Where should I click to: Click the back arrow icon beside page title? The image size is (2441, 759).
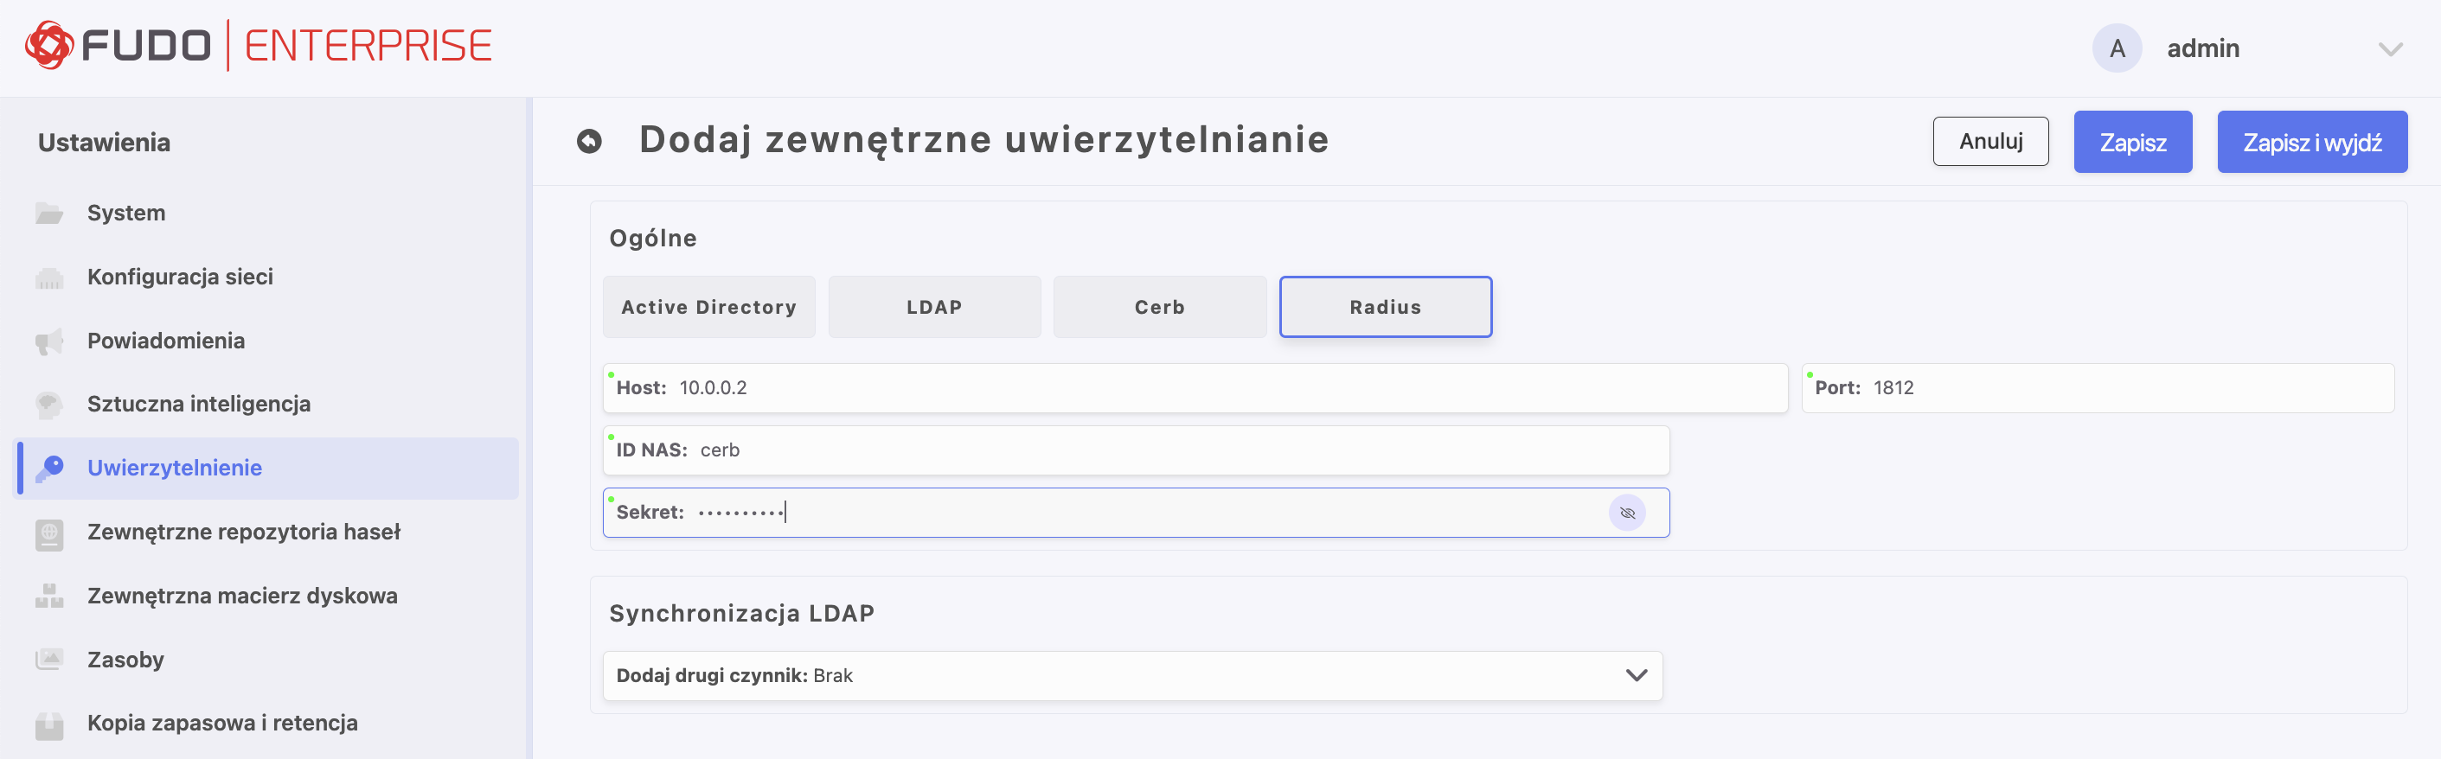pos(588,141)
